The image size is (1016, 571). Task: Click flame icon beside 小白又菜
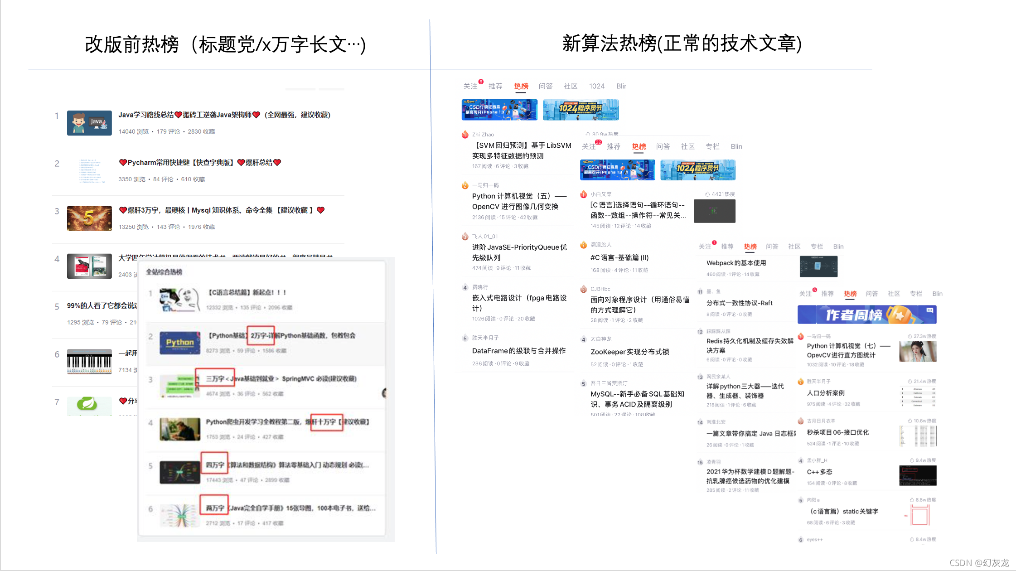584,194
